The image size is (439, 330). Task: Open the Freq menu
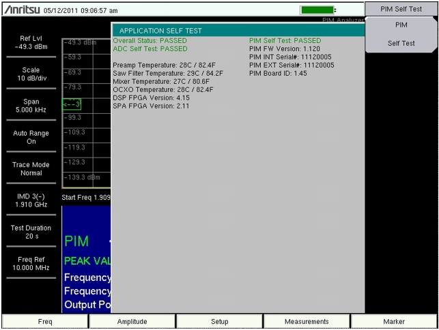(45, 321)
